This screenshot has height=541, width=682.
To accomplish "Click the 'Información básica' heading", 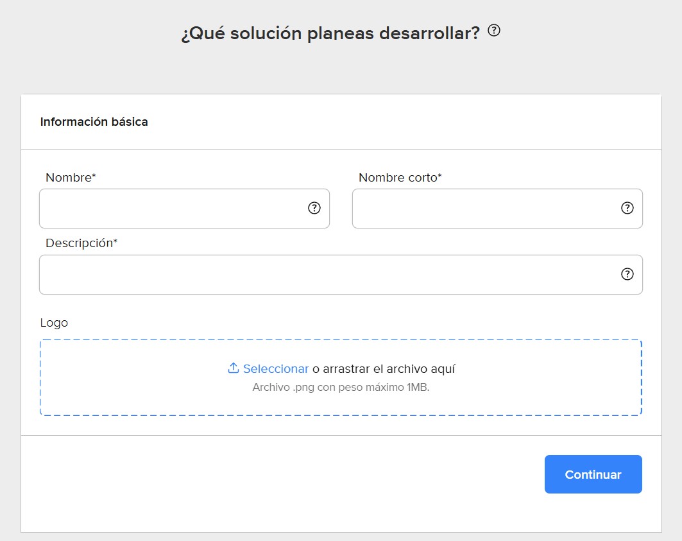I will [x=94, y=122].
